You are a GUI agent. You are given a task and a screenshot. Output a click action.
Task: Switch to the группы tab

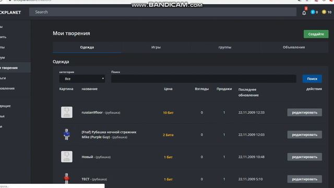click(x=225, y=48)
